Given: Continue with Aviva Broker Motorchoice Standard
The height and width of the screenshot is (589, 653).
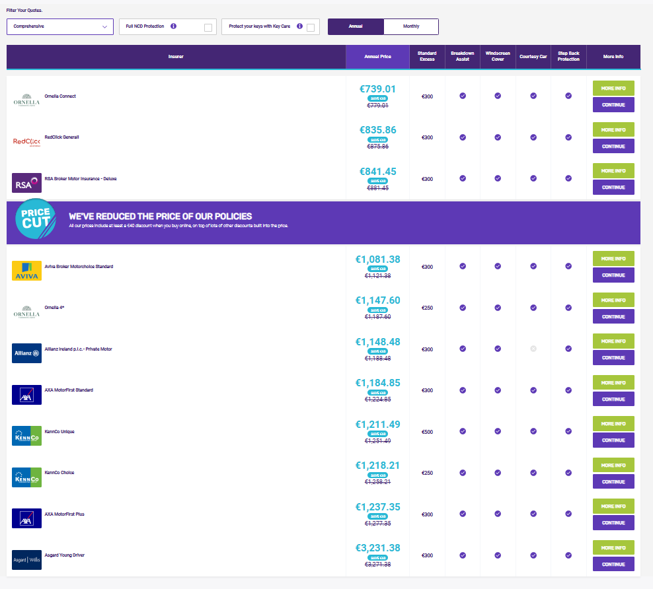Looking at the screenshot, I should [x=613, y=275].
